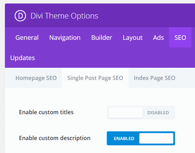
Task: Open the Builder settings tab
Action: [x=102, y=38]
